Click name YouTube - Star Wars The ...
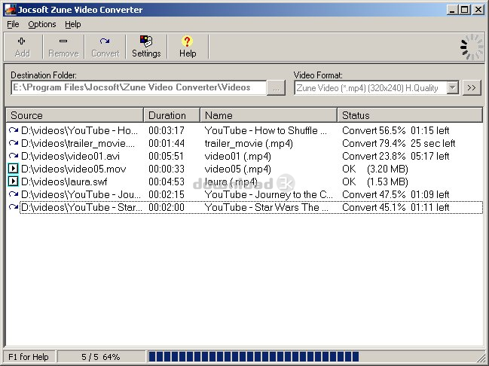 click(266, 207)
